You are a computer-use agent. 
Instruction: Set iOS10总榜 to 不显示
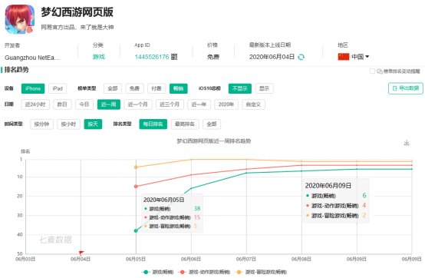239,88
